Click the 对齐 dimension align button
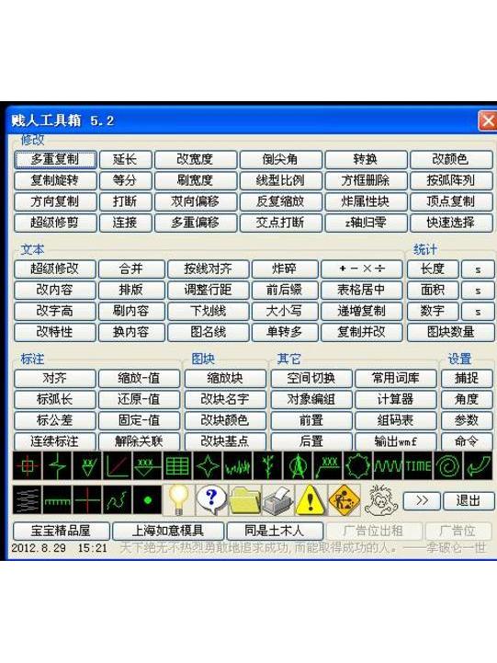The width and height of the screenshot is (497, 663). coord(55,378)
